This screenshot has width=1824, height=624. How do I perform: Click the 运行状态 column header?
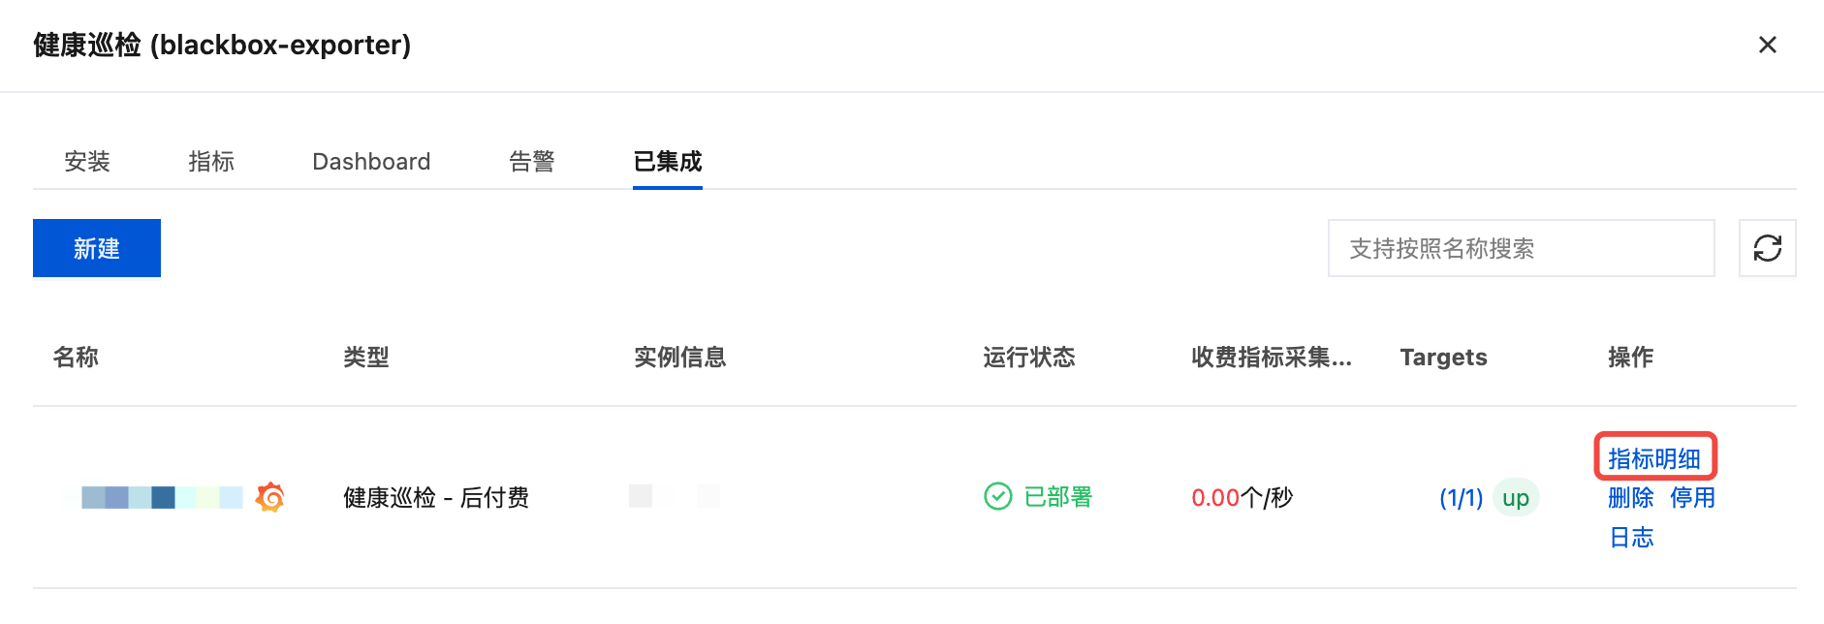(1029, 357)
